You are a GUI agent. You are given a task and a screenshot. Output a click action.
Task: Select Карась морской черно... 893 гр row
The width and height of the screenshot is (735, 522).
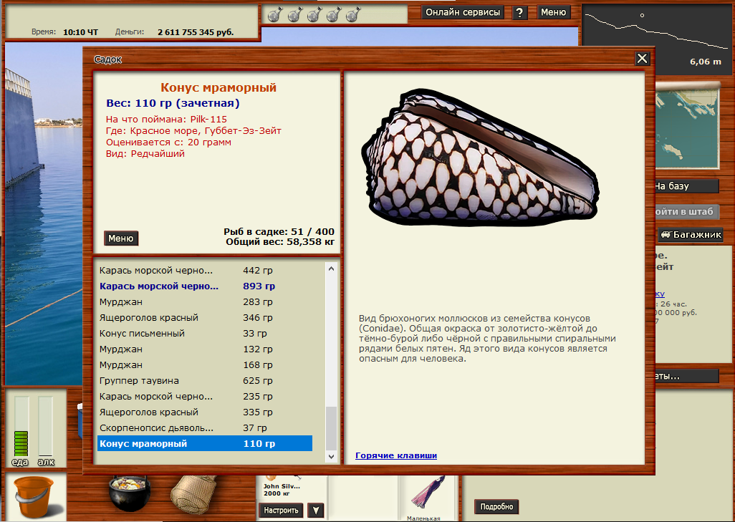205,286
